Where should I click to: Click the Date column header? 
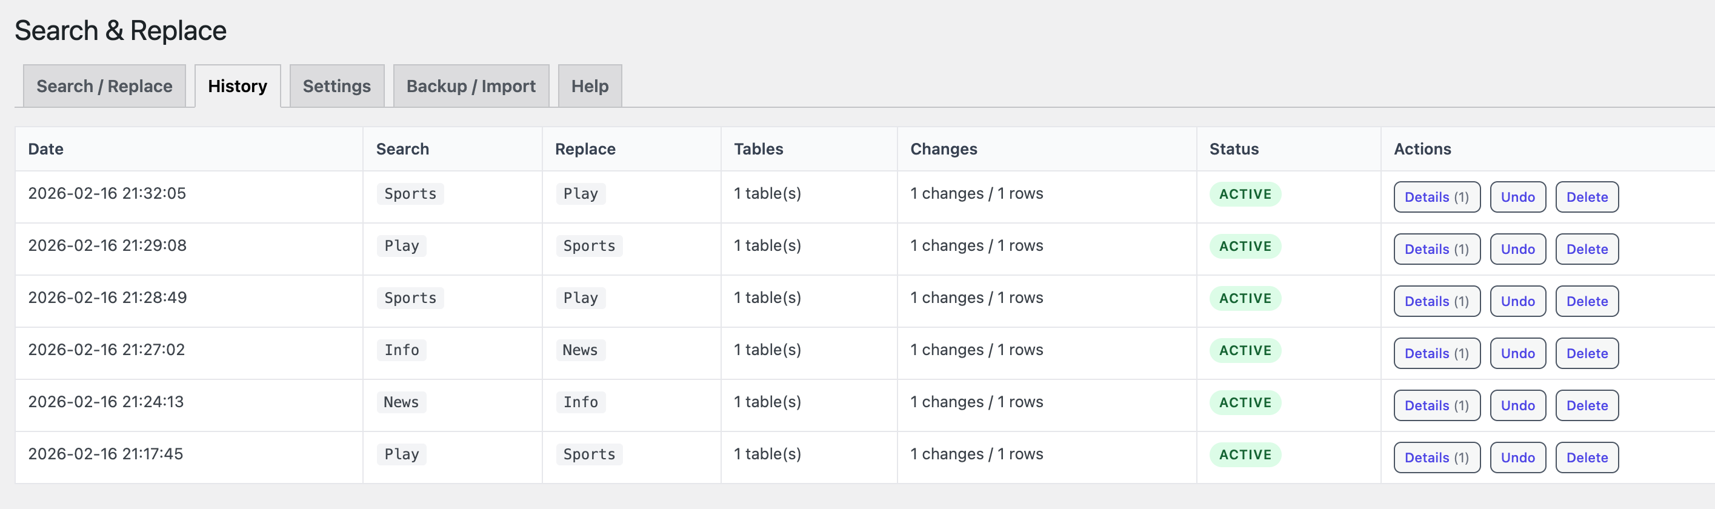45,149
